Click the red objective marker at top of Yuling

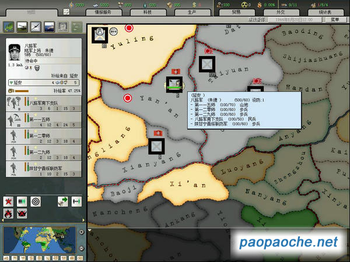[x=129, y=29]
